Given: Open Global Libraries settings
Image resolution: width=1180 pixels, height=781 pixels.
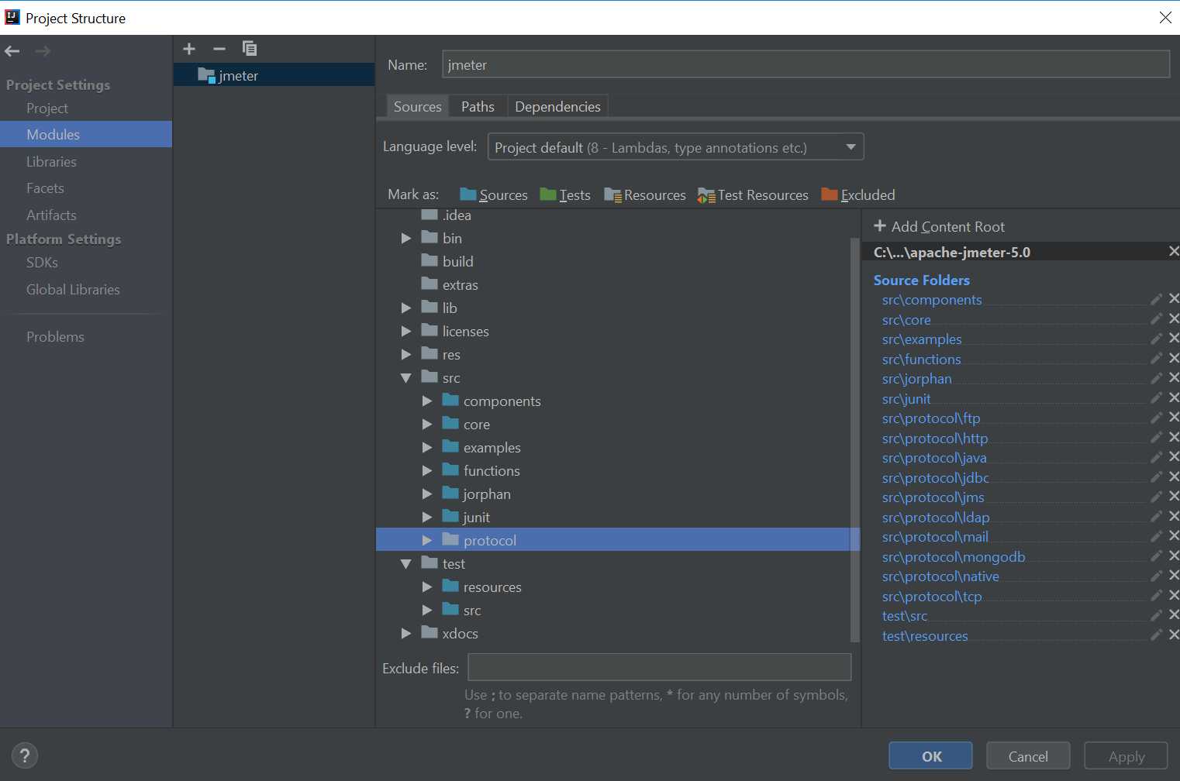Looking at the screenshot, I should pos(73,290).
